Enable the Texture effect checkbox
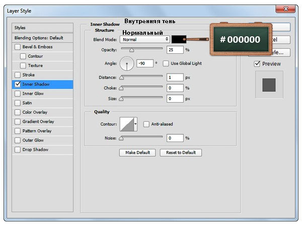 (23, 65)
